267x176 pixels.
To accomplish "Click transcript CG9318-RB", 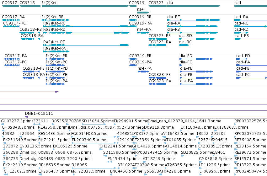I will tap(31, 29).
